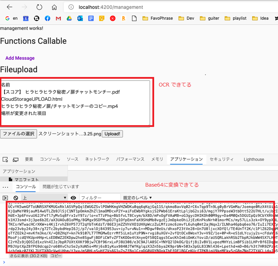Go to browser home page icon
The height and width of the screenshot is (266, 278).
(x=54, y=7)
